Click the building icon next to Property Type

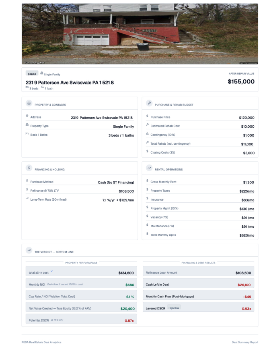click(27, 125)
